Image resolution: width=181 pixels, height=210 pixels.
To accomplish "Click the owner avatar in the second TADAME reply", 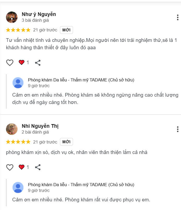I will click(x=18, y=187).
